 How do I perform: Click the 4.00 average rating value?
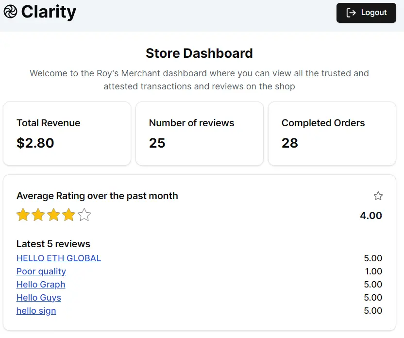(x=371, y=216)
